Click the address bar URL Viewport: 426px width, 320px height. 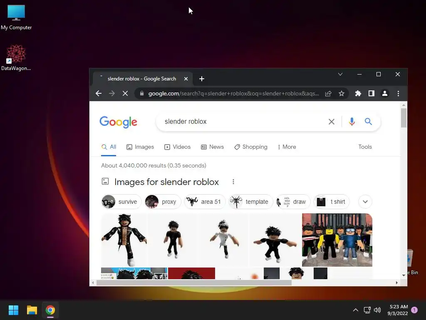[x=234, y=94]
